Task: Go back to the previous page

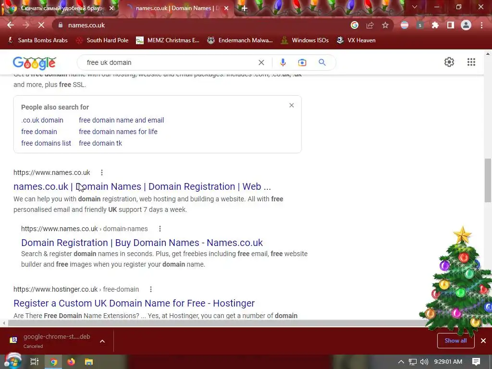Action: [11, 25]
